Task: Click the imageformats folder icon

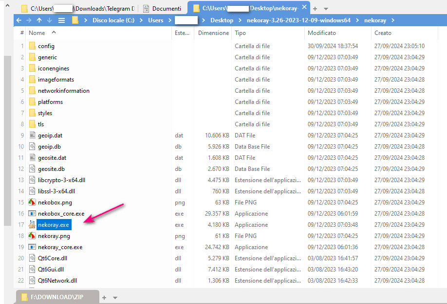Action: coord(32,79)
